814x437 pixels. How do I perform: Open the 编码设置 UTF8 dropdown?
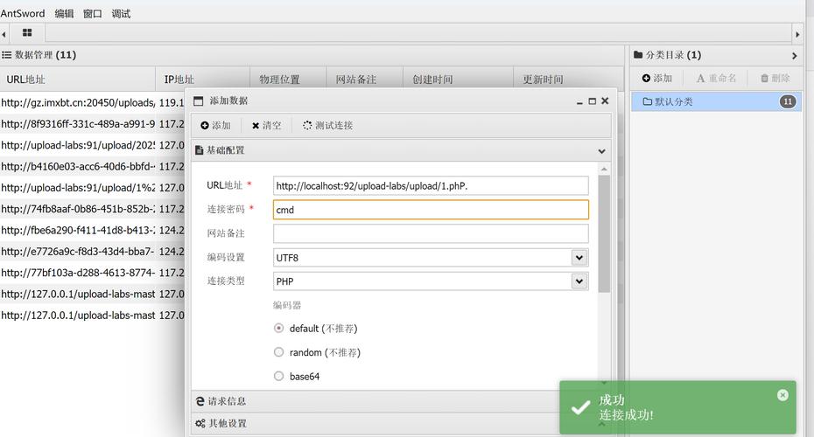(579, 258)
